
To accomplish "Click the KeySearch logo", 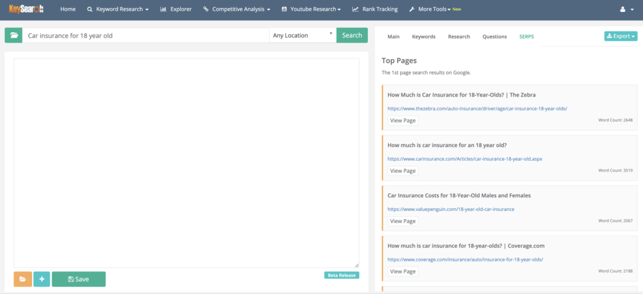I will click(x=26, y=9).
